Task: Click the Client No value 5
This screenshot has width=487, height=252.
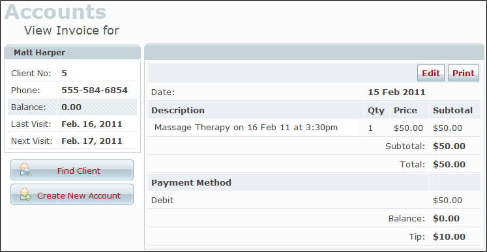Action: tap(64, 74)
